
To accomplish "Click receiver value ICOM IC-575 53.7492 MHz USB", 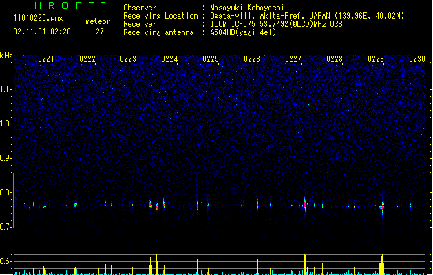I will pos(277,24).
